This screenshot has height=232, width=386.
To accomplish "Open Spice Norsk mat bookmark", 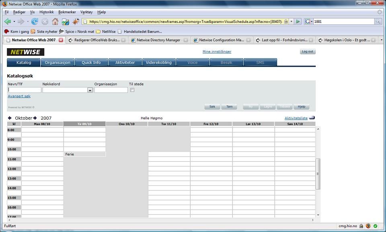I will (76, 31).
